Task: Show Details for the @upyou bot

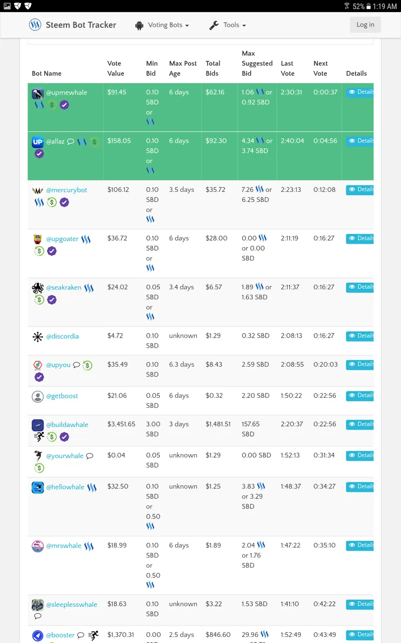Action: pos(360,365)
